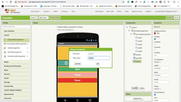Click the pauseBtn component icon

click(134, 58)
